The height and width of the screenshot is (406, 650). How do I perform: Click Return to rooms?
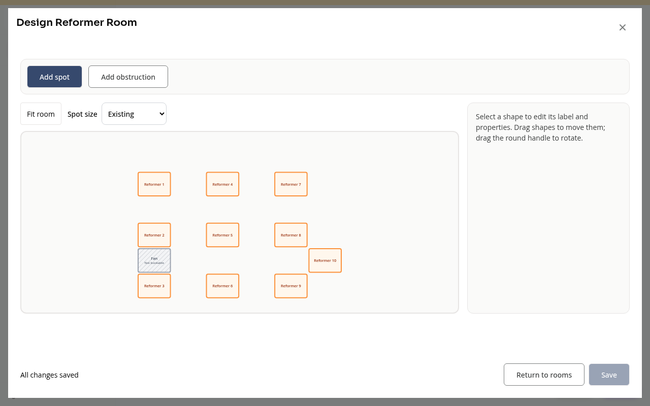click(544, 375)
